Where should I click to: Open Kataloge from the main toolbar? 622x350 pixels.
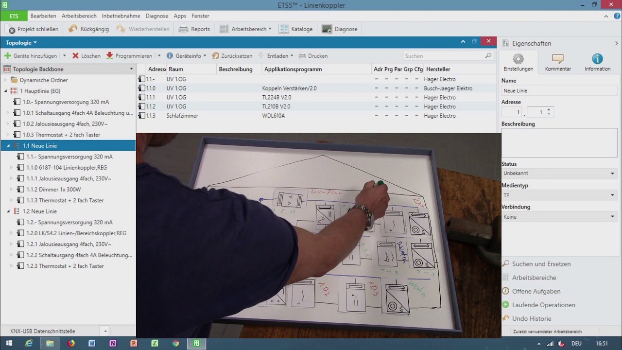point(295,29)
